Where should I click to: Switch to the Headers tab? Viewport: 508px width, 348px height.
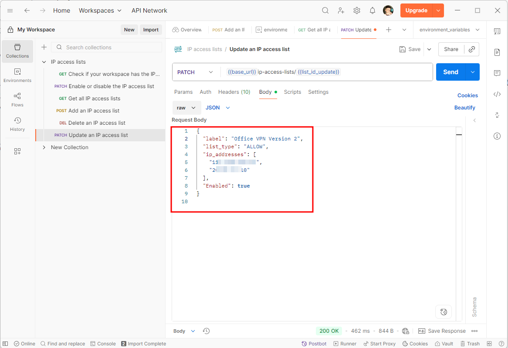(234, 92)
